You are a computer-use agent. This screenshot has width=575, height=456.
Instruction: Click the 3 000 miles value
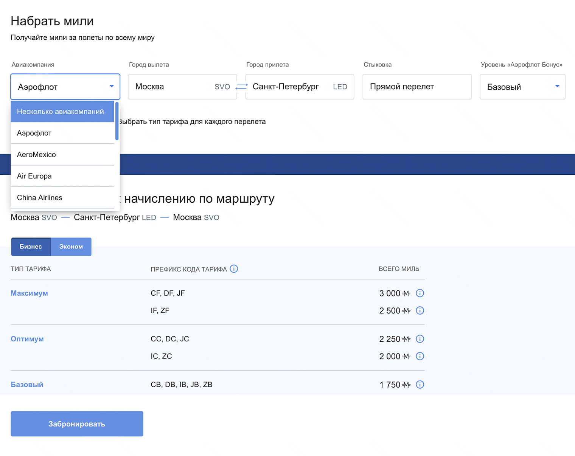click(x=395, y=293)
